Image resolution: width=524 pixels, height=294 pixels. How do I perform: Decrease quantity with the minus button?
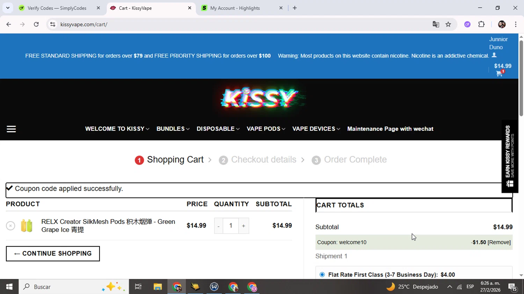click(x=218, y=226)
